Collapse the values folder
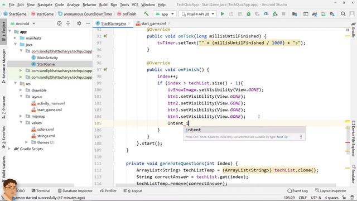 pos(21,122)
